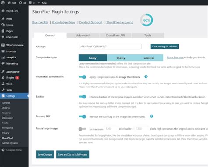Select Glossy compression type
The width and height of the screenshot is (208, 167).
[121, 58]
